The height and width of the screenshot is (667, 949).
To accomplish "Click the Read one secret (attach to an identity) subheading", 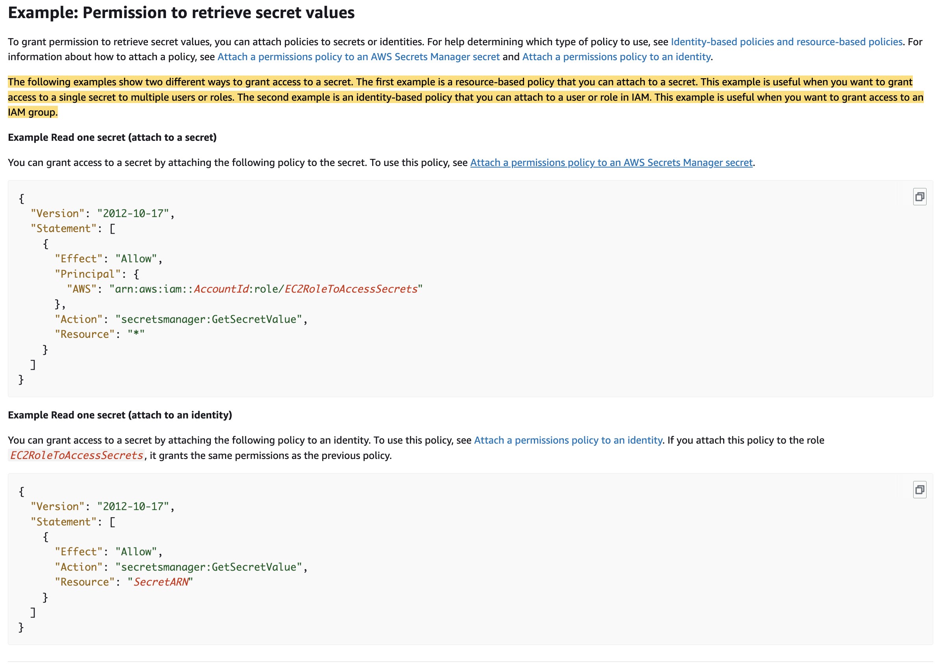I will (x=120, y=415).
